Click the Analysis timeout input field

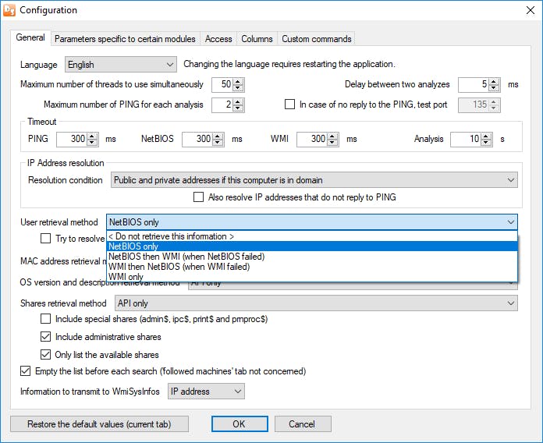tap(466, 139)
